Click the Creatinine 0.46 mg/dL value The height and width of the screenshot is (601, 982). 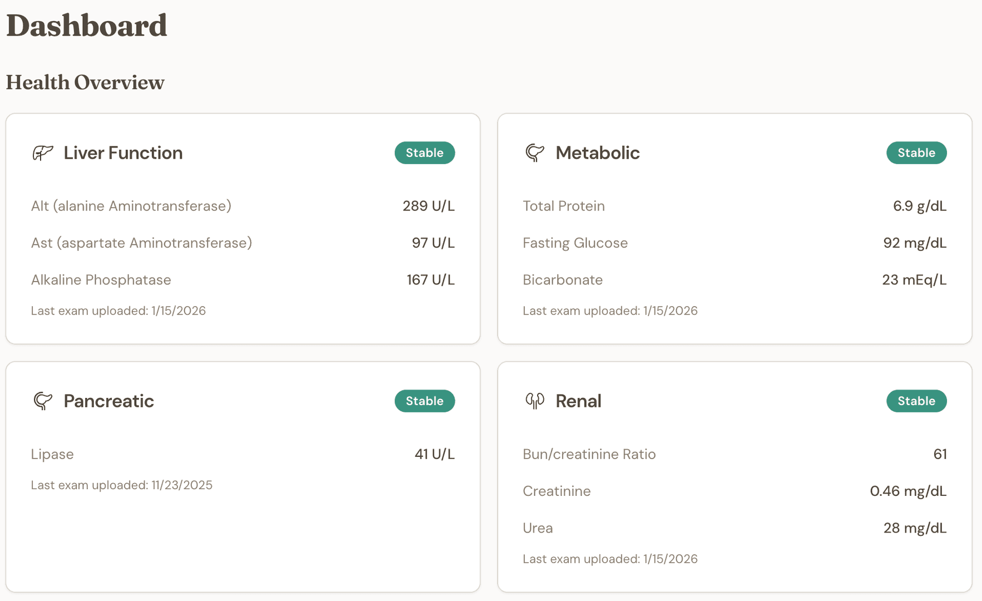click(x=907, y=491)
